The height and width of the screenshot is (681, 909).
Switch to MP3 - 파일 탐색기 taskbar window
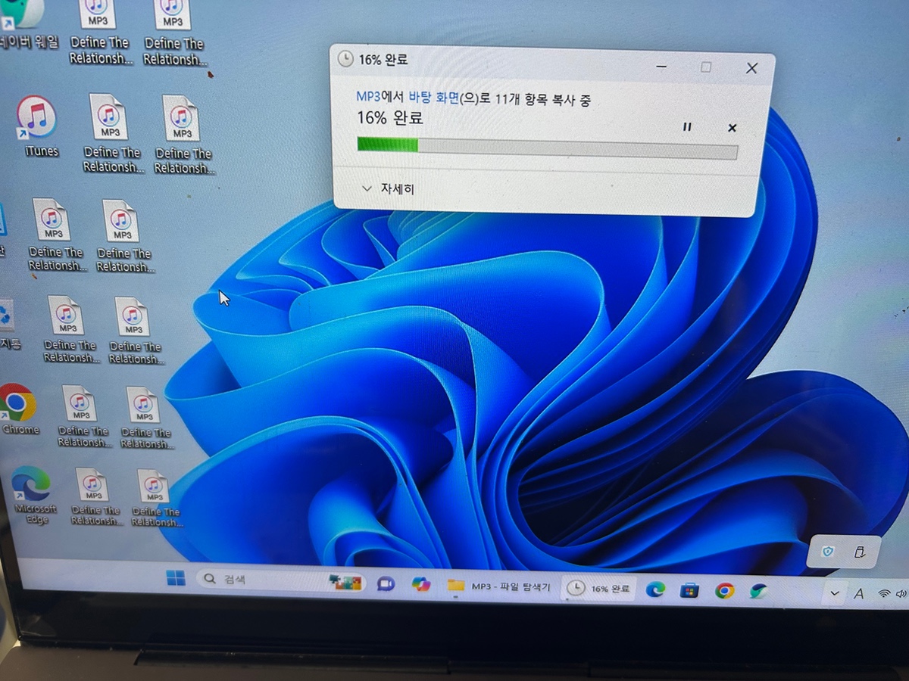[x=500, y=586]
